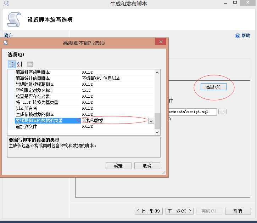Click the large scroll icon in wizard header

14,19
